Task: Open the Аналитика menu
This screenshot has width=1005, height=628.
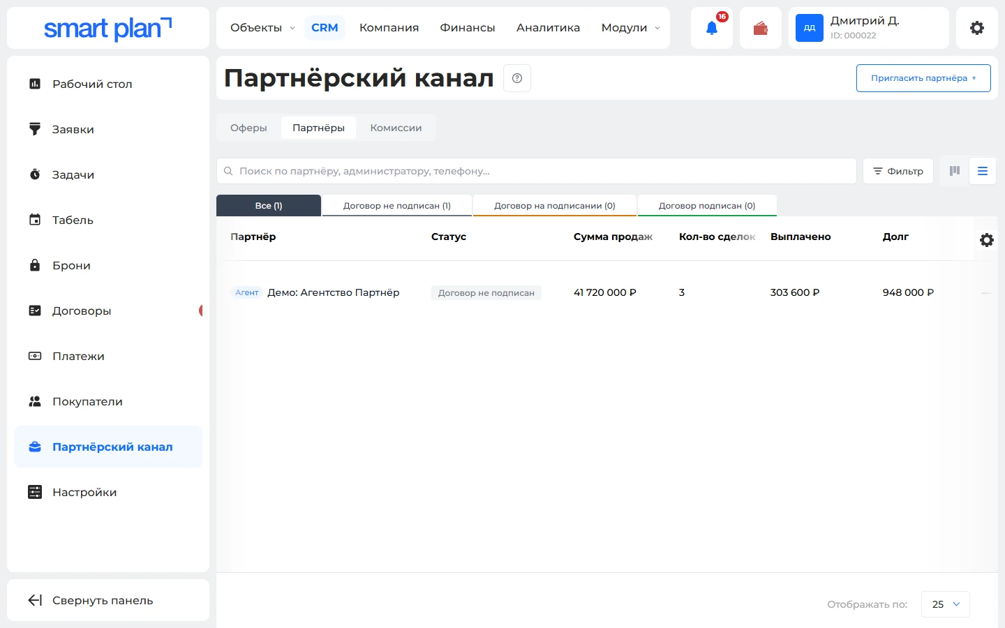Action: (x=549, y=28)
